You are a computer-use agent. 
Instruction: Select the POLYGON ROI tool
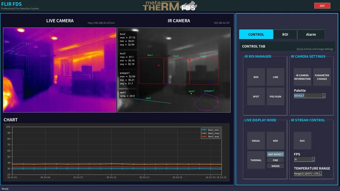click(x=275, y=96)
